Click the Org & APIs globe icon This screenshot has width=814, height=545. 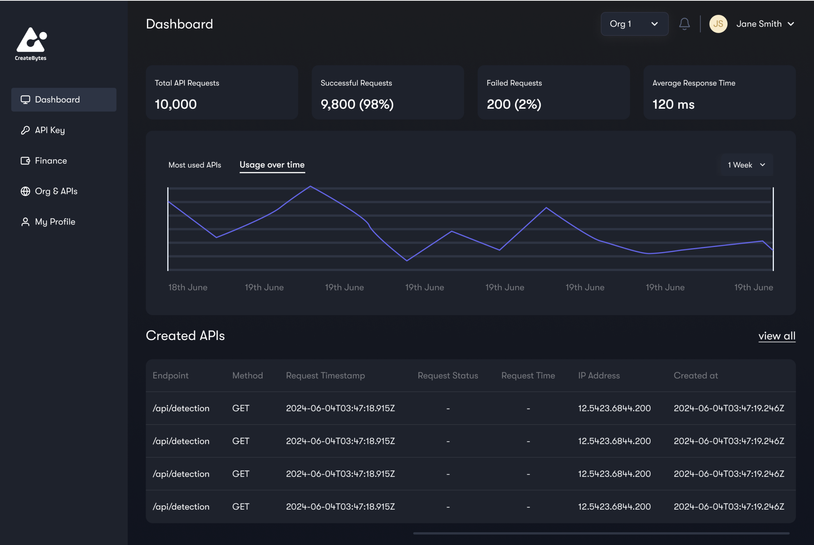pos(25,191)
